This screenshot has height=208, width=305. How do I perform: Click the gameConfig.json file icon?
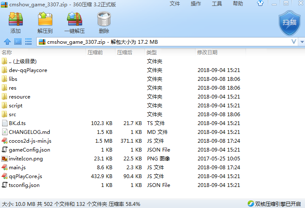(5, 149)
